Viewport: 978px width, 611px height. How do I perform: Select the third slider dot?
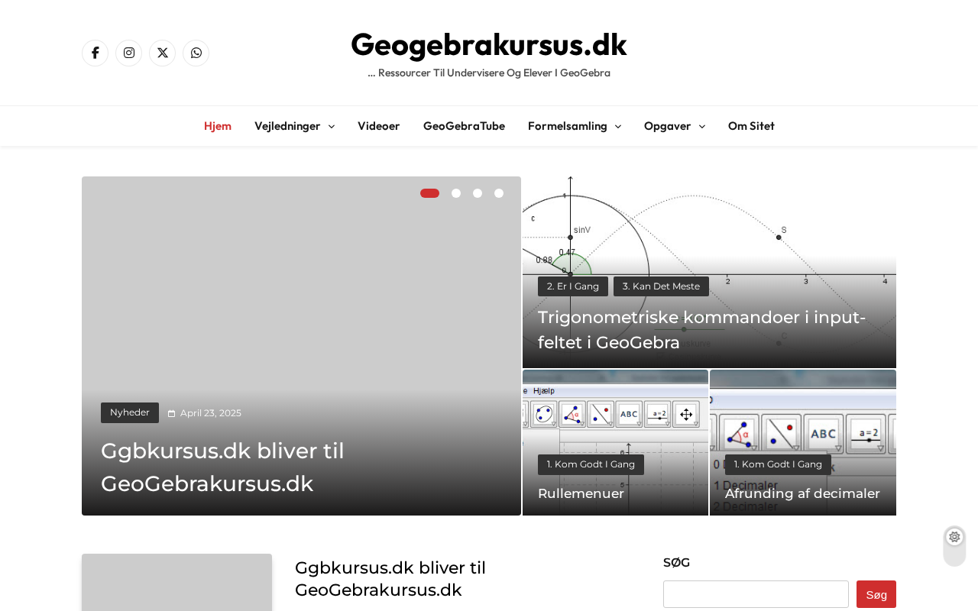(x=478, y=193)
